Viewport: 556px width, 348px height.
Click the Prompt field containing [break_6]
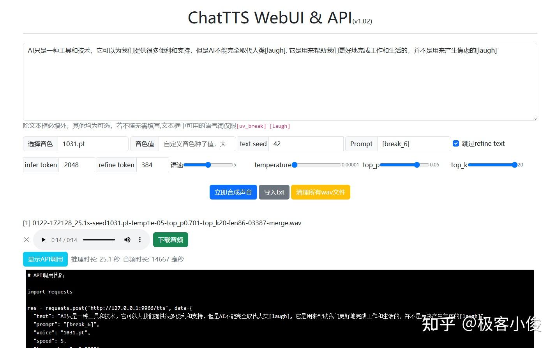(414, 143)
